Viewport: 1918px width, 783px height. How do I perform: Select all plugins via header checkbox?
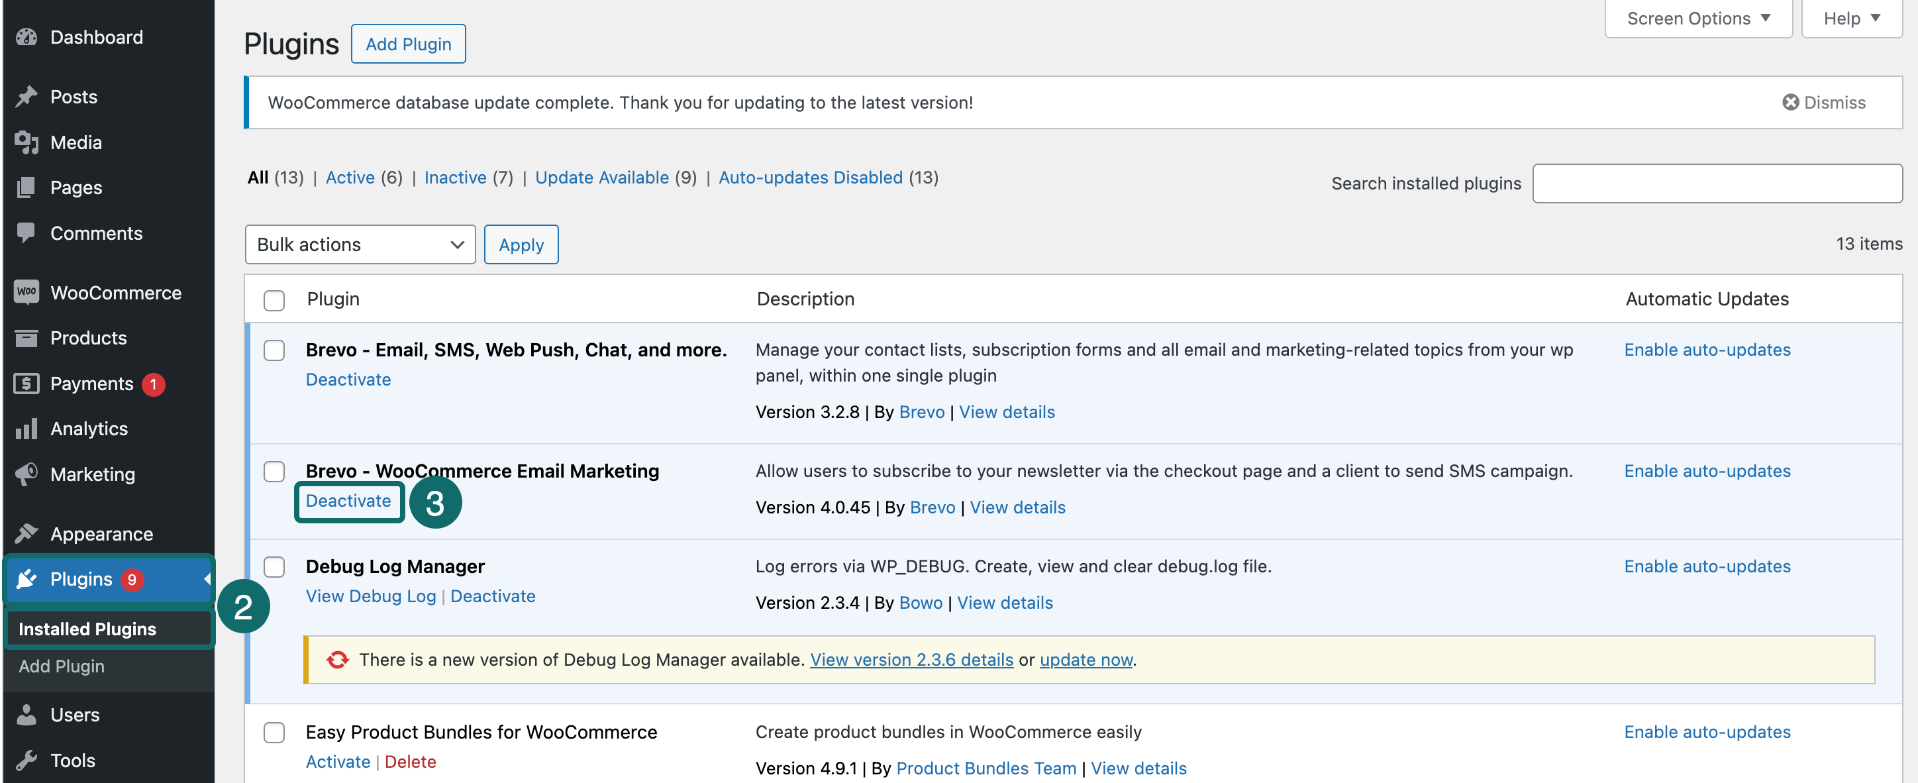(x=274, y=300)
